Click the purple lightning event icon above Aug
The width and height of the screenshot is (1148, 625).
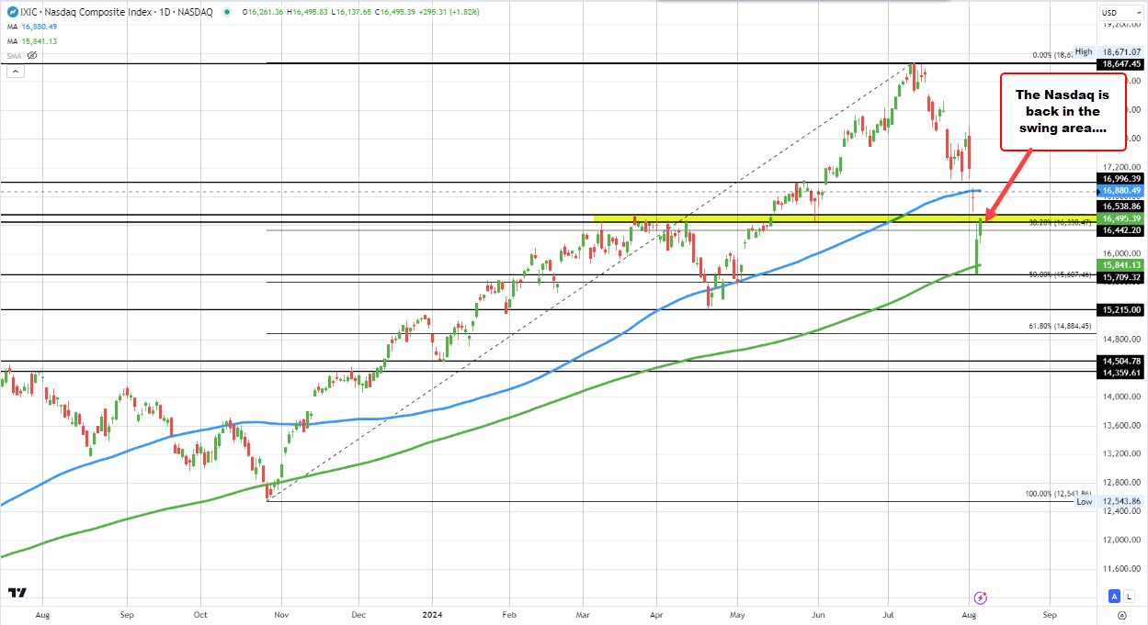[x=981, y=597]
